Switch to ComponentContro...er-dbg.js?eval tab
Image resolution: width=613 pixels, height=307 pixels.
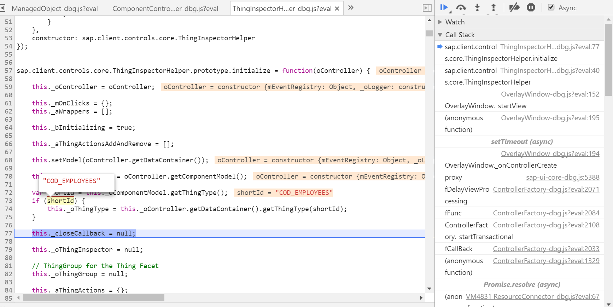(165, 8)
